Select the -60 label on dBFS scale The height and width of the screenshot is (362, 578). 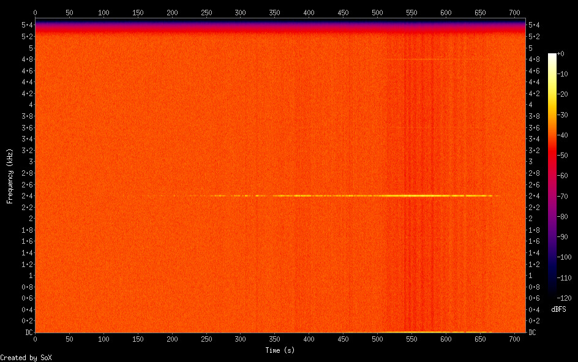(x=566, y=176)
